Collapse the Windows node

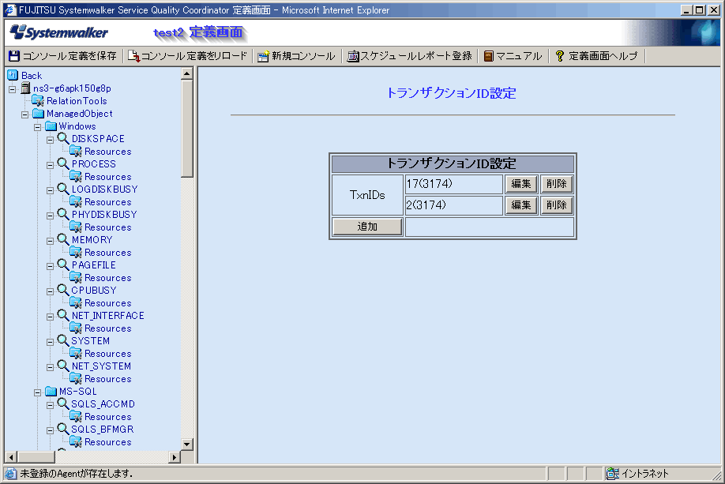37,127
